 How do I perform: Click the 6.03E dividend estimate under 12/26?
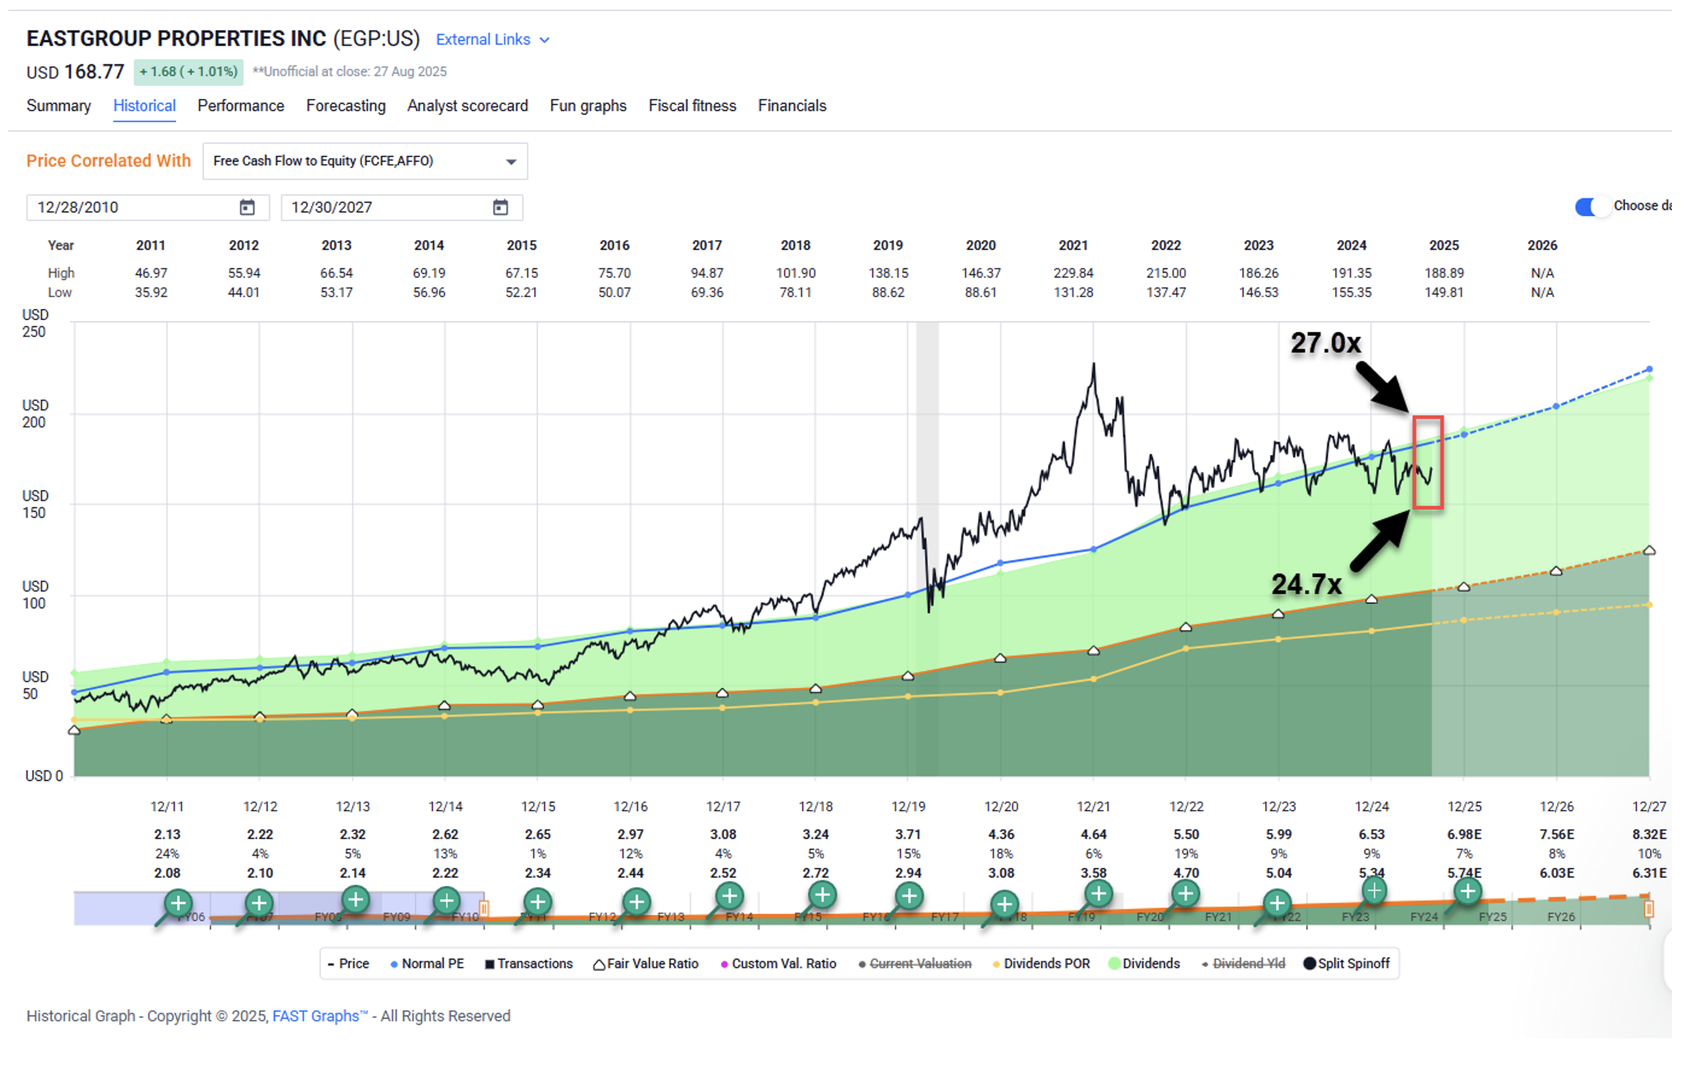point(1556,873)
